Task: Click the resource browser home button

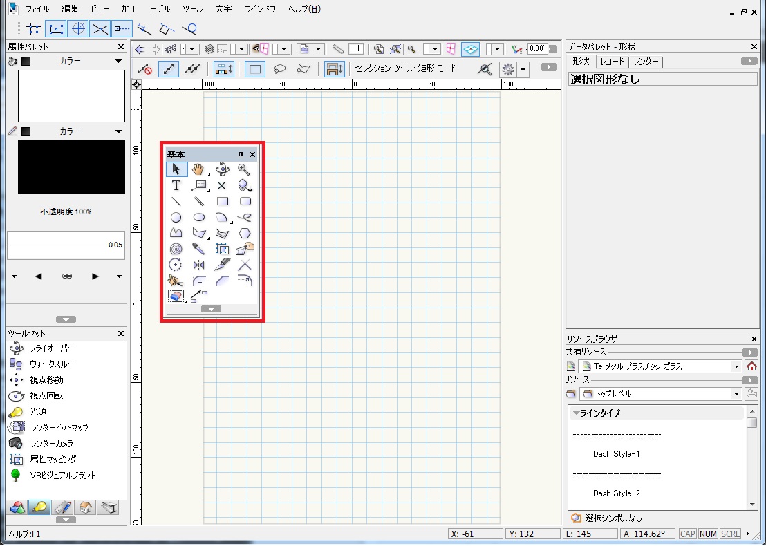Action: (x=752, y=366)
